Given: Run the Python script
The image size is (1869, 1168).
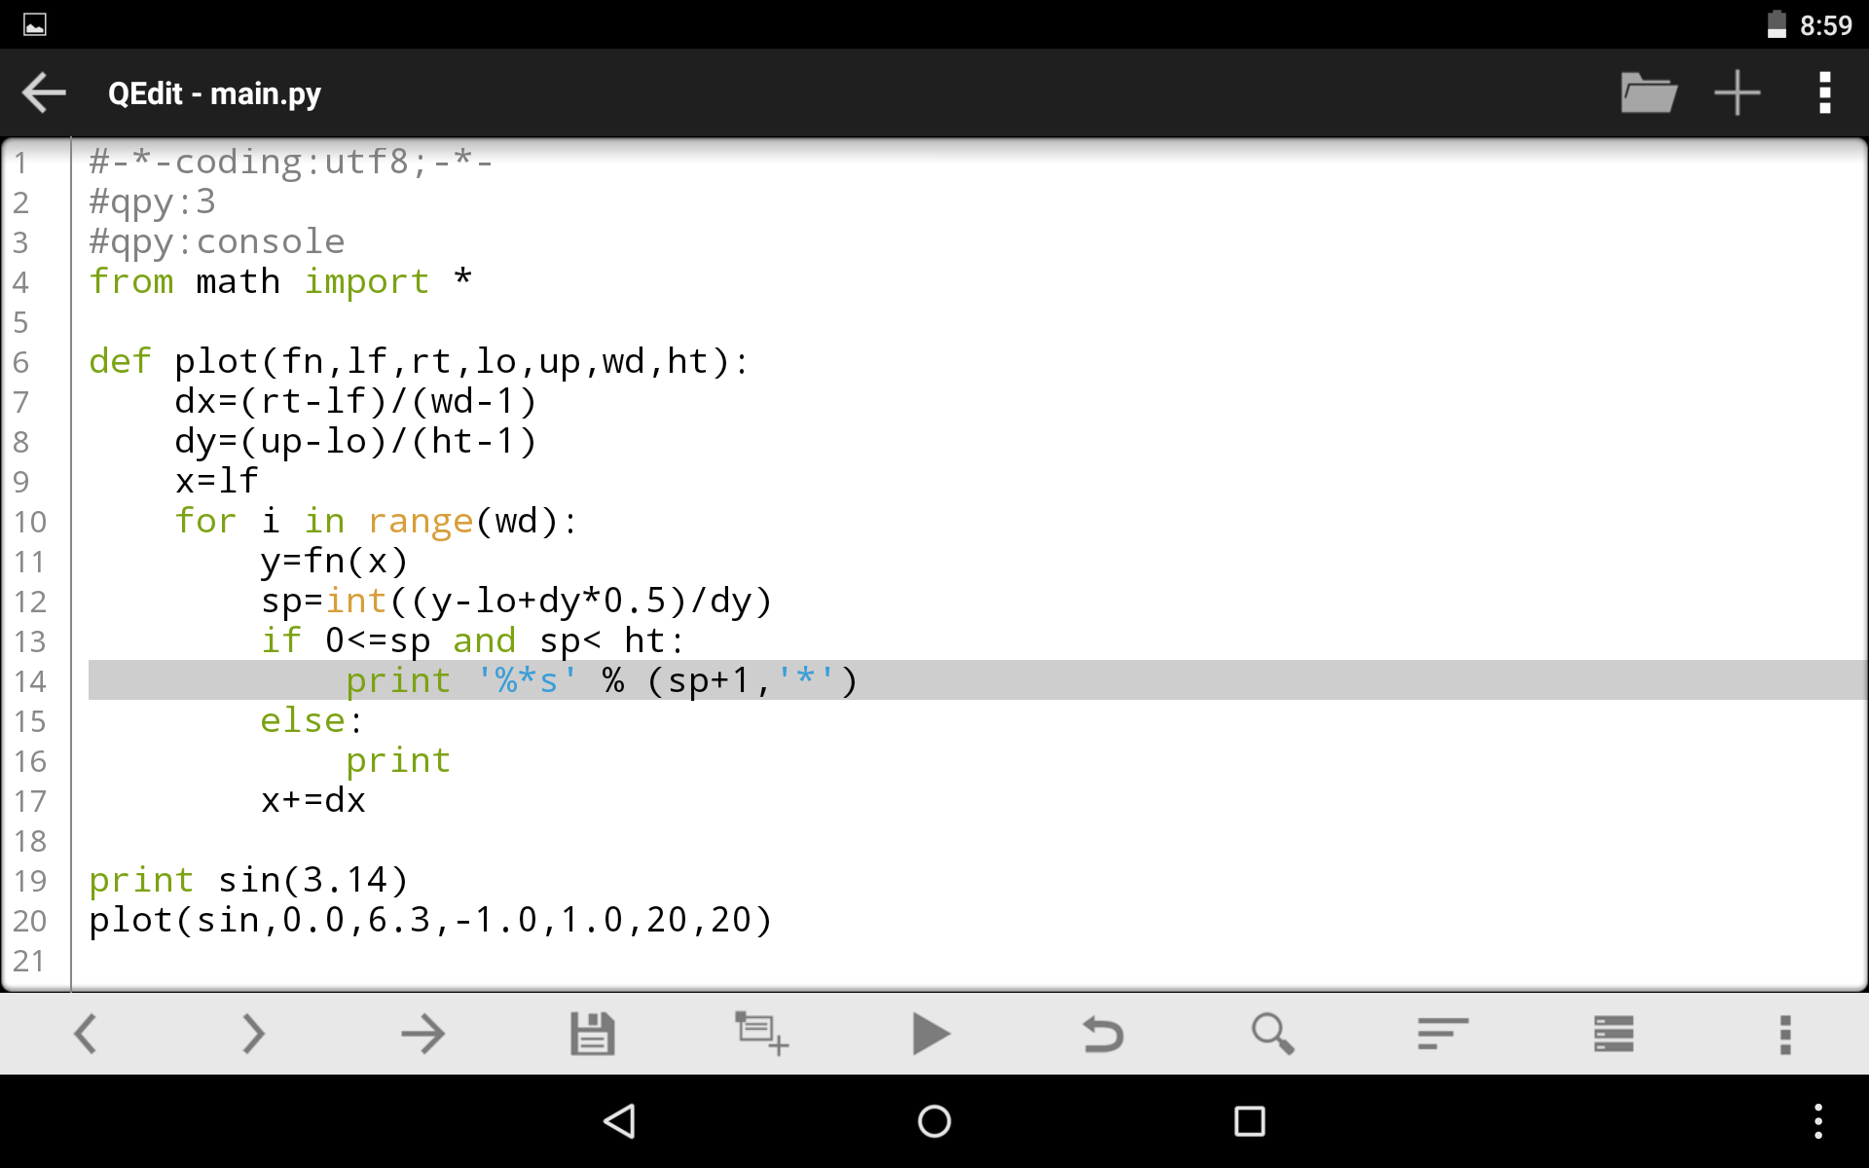Looking at the screenshot, I should [931, 1034].
